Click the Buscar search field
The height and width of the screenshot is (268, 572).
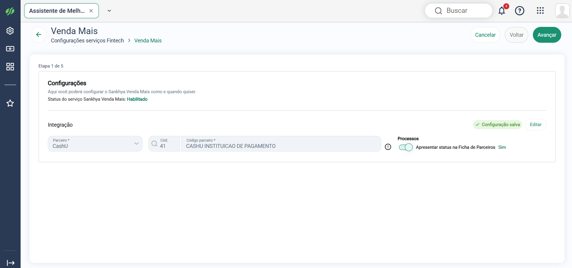tap(458, 11)
